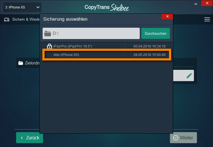Screen dimensions: 213x147
Task: Click the green pencil edit icon
Action: coord(189,76)
